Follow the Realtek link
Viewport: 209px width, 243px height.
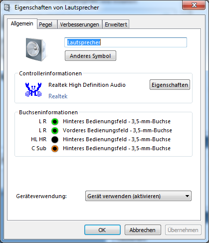pos(58,96)
